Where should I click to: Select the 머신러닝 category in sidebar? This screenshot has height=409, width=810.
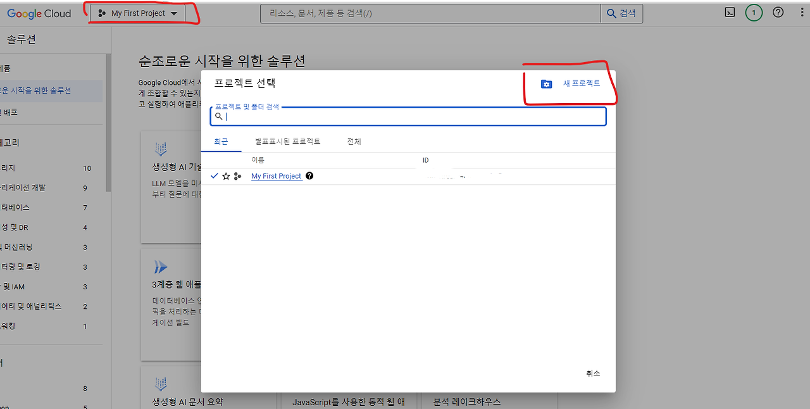tap(51, 247)
